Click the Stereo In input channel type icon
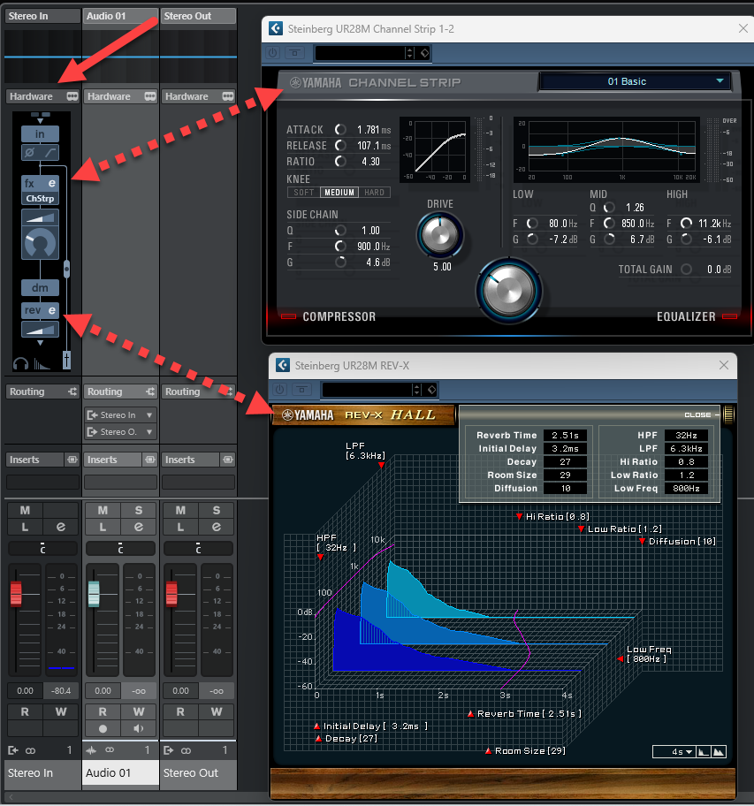 13,750
